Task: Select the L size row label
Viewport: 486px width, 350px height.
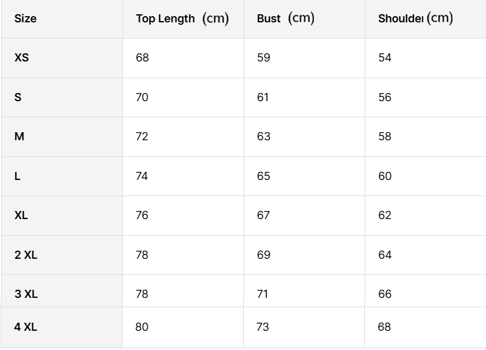Action: click(x=17, y=176)
